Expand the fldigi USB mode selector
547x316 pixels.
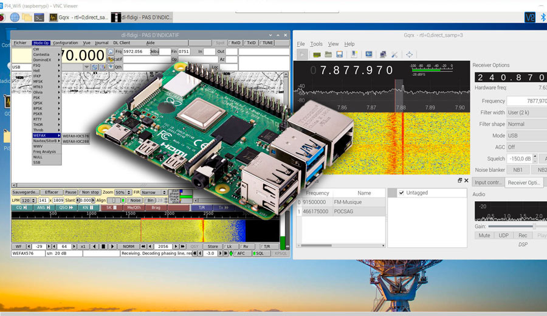click(86, 67)
